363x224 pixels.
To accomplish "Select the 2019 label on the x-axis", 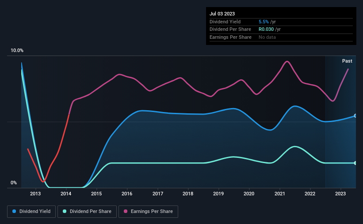I will point(218,194).
